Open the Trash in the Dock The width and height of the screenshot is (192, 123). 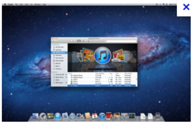(158, 116)
